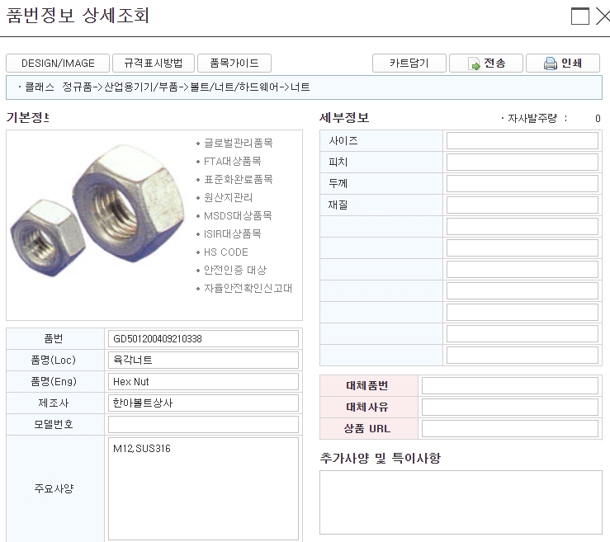Click the 상품 URL input field
The height and width of the screenshot is (542, 610).
coord(510,429)
